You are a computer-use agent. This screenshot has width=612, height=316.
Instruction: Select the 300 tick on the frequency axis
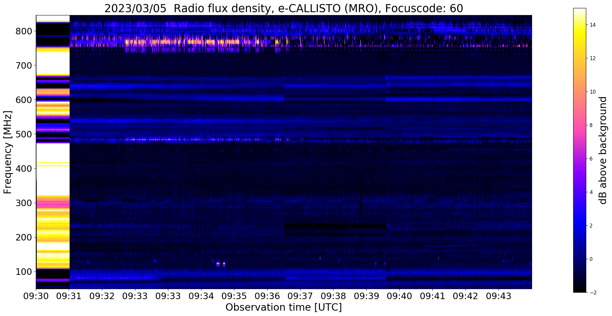(x=24, y=203)
